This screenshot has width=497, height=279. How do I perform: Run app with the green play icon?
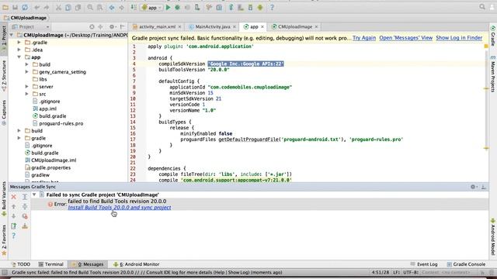[x=168, y=7]
